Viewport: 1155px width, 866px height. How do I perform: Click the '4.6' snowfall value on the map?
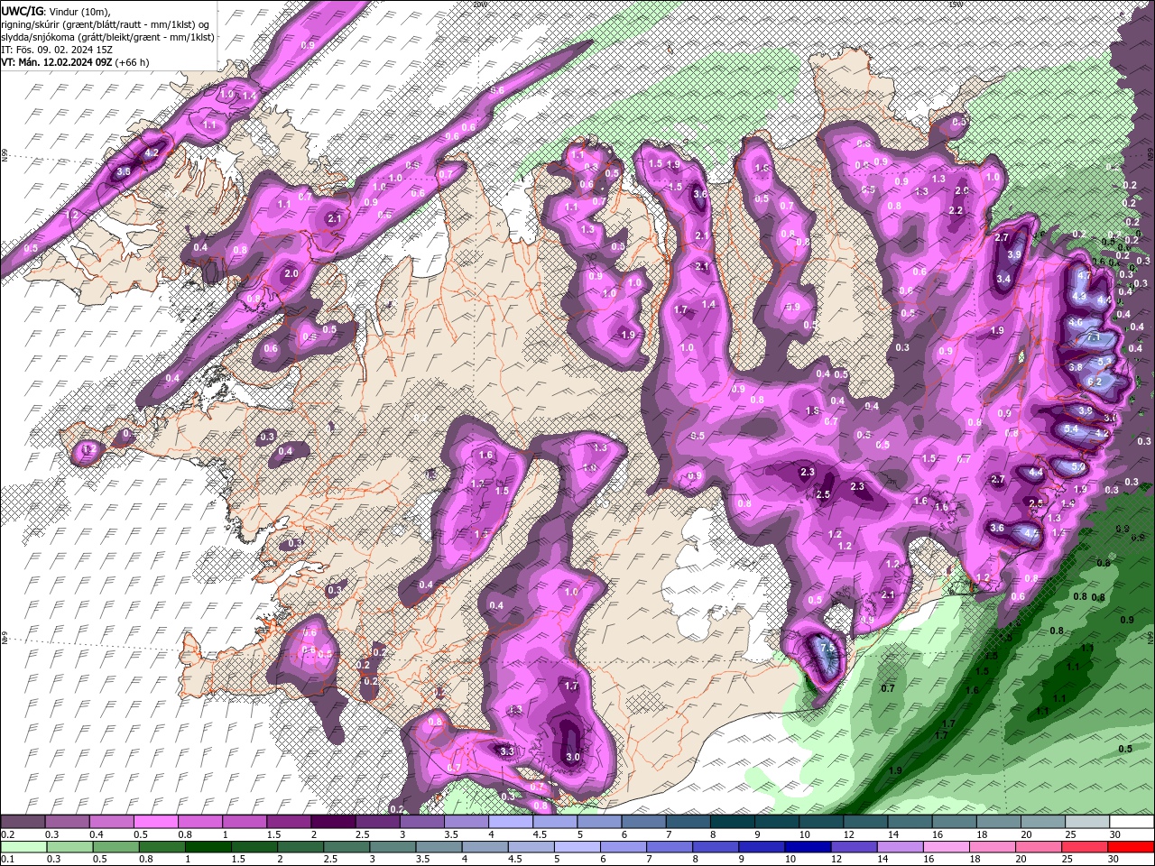click(1075, 322)
